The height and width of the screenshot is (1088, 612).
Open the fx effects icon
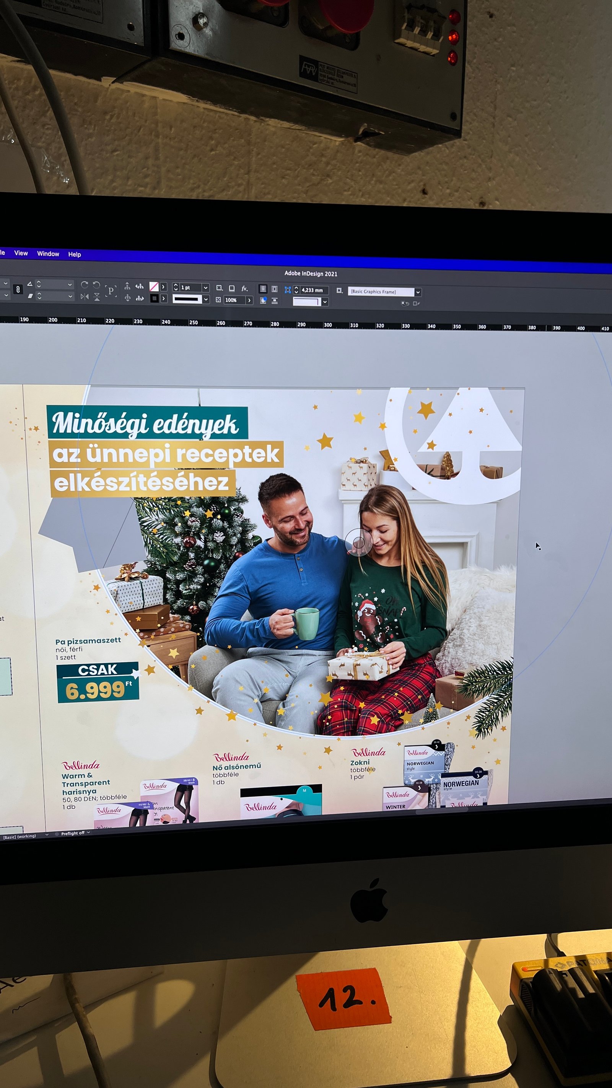click(x=244, y=288)
